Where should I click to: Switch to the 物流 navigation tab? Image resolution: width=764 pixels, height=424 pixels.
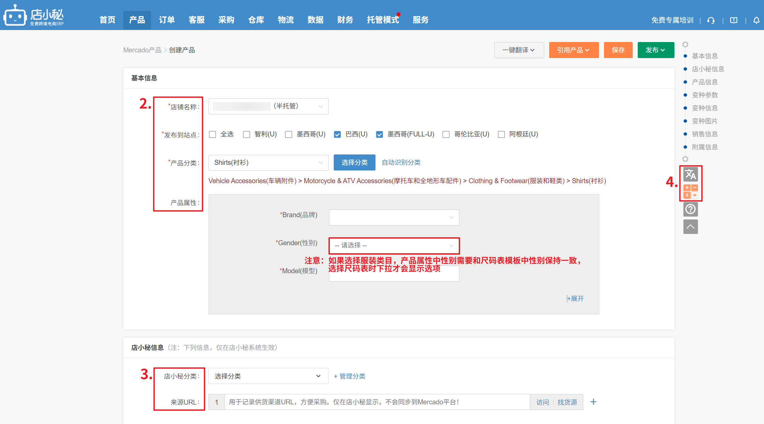click(286, 20)
